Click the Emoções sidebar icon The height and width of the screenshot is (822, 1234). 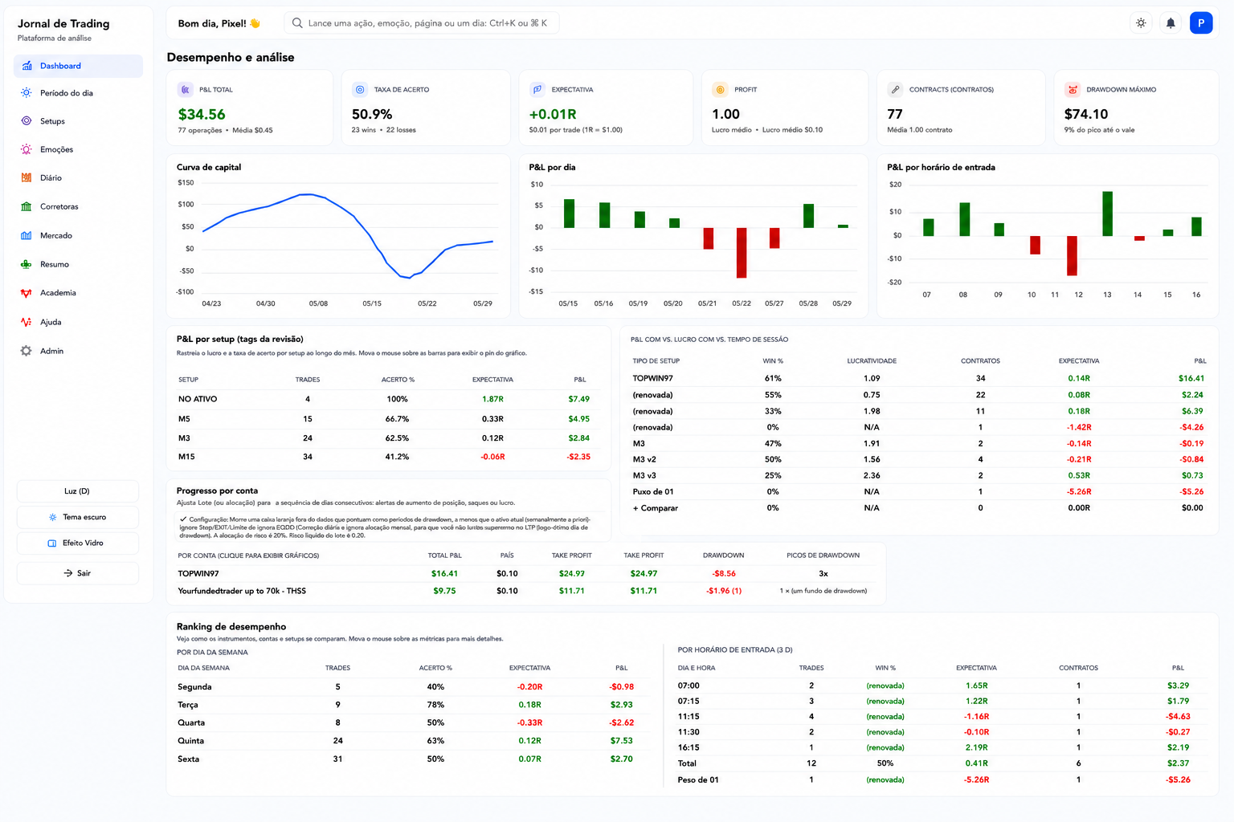[27, 149]
